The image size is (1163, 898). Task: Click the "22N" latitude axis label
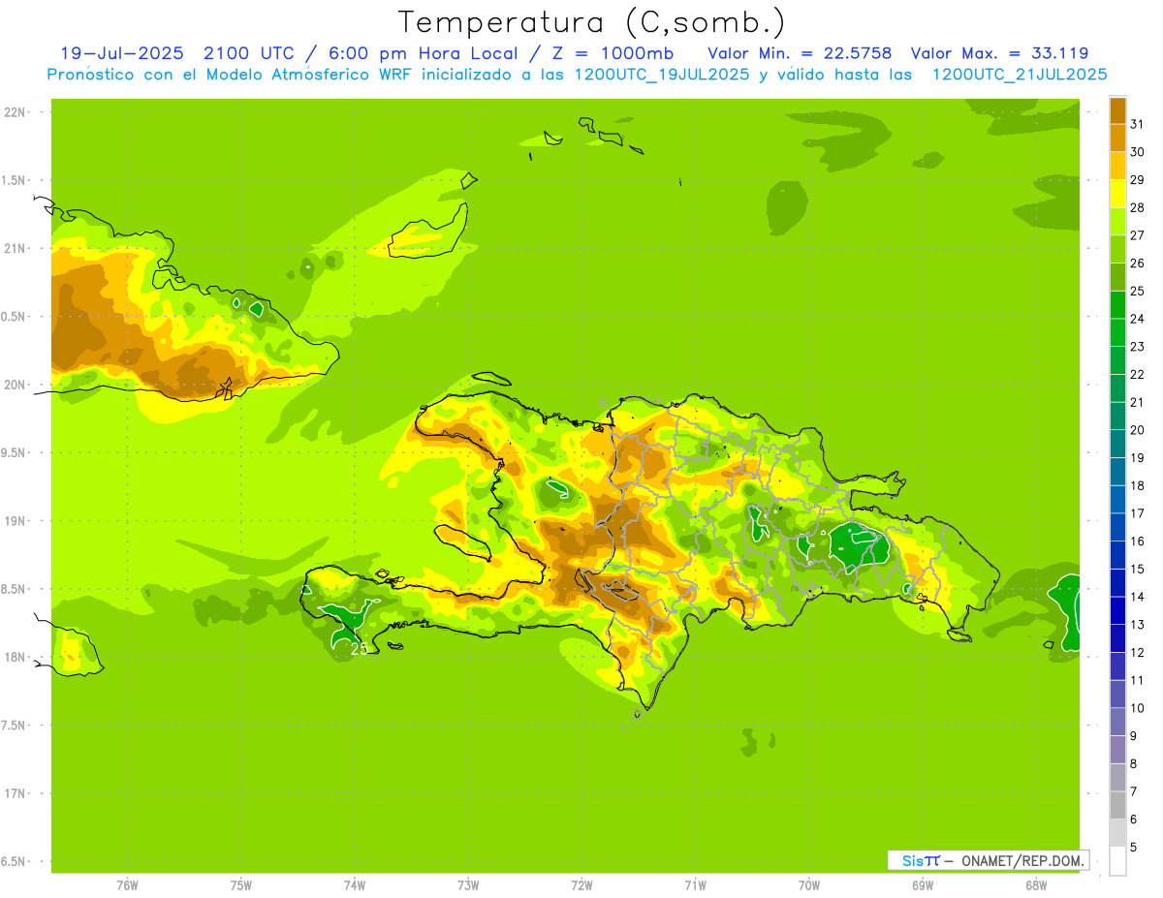coord(15,112)
